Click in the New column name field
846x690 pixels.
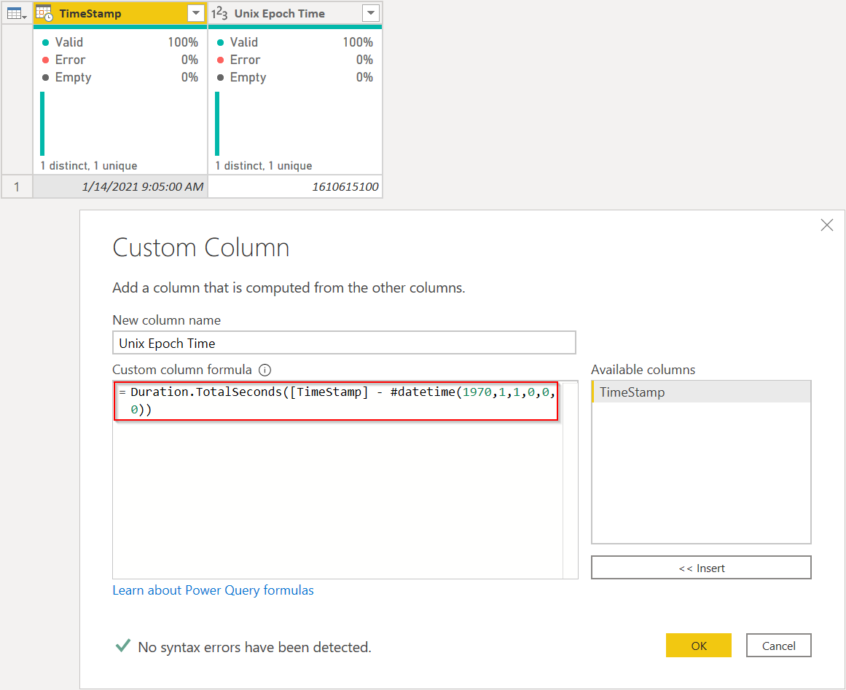(344, 343)
